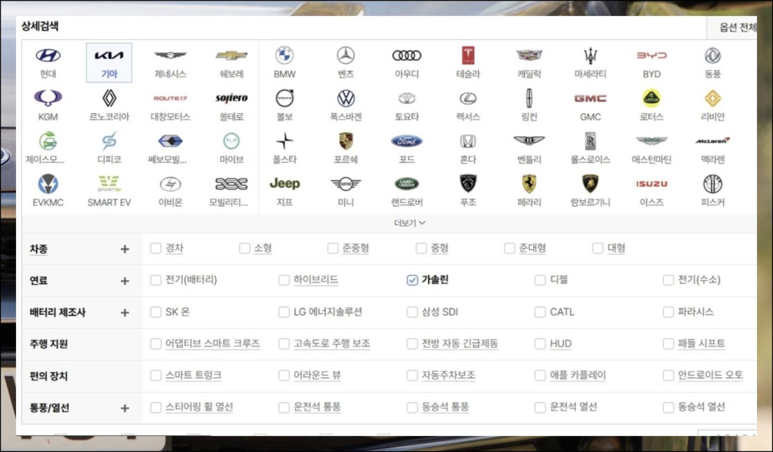Enable the 하이브리드 fuel checkbox

[x=284, y=280]
